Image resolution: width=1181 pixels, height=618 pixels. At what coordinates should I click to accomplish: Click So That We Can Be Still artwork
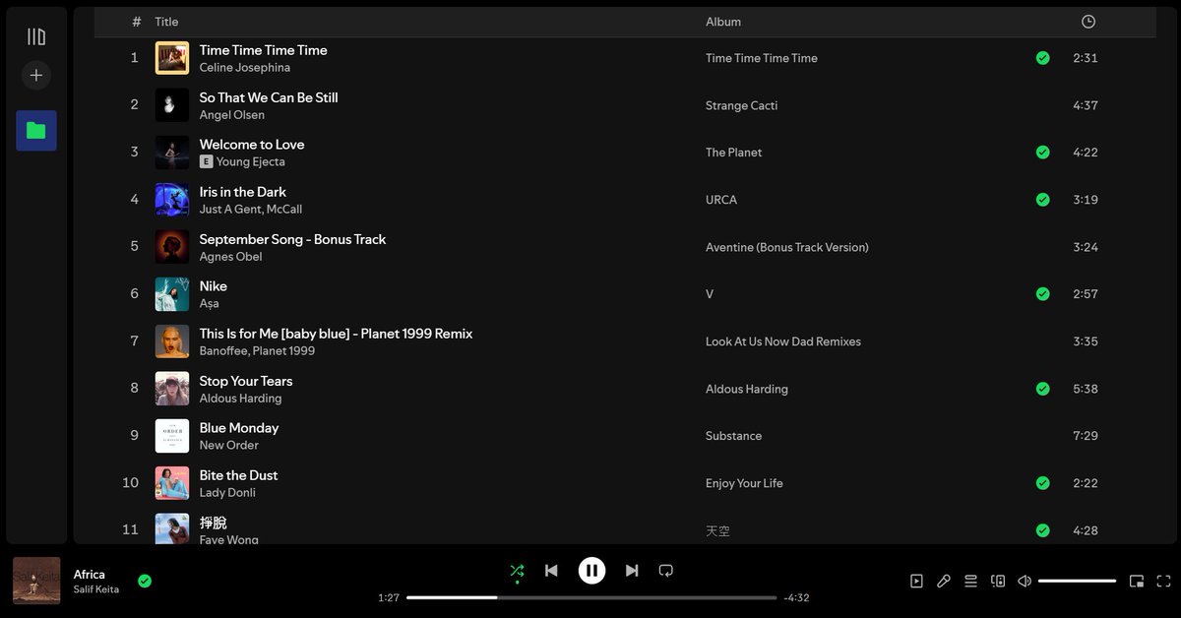172,105
